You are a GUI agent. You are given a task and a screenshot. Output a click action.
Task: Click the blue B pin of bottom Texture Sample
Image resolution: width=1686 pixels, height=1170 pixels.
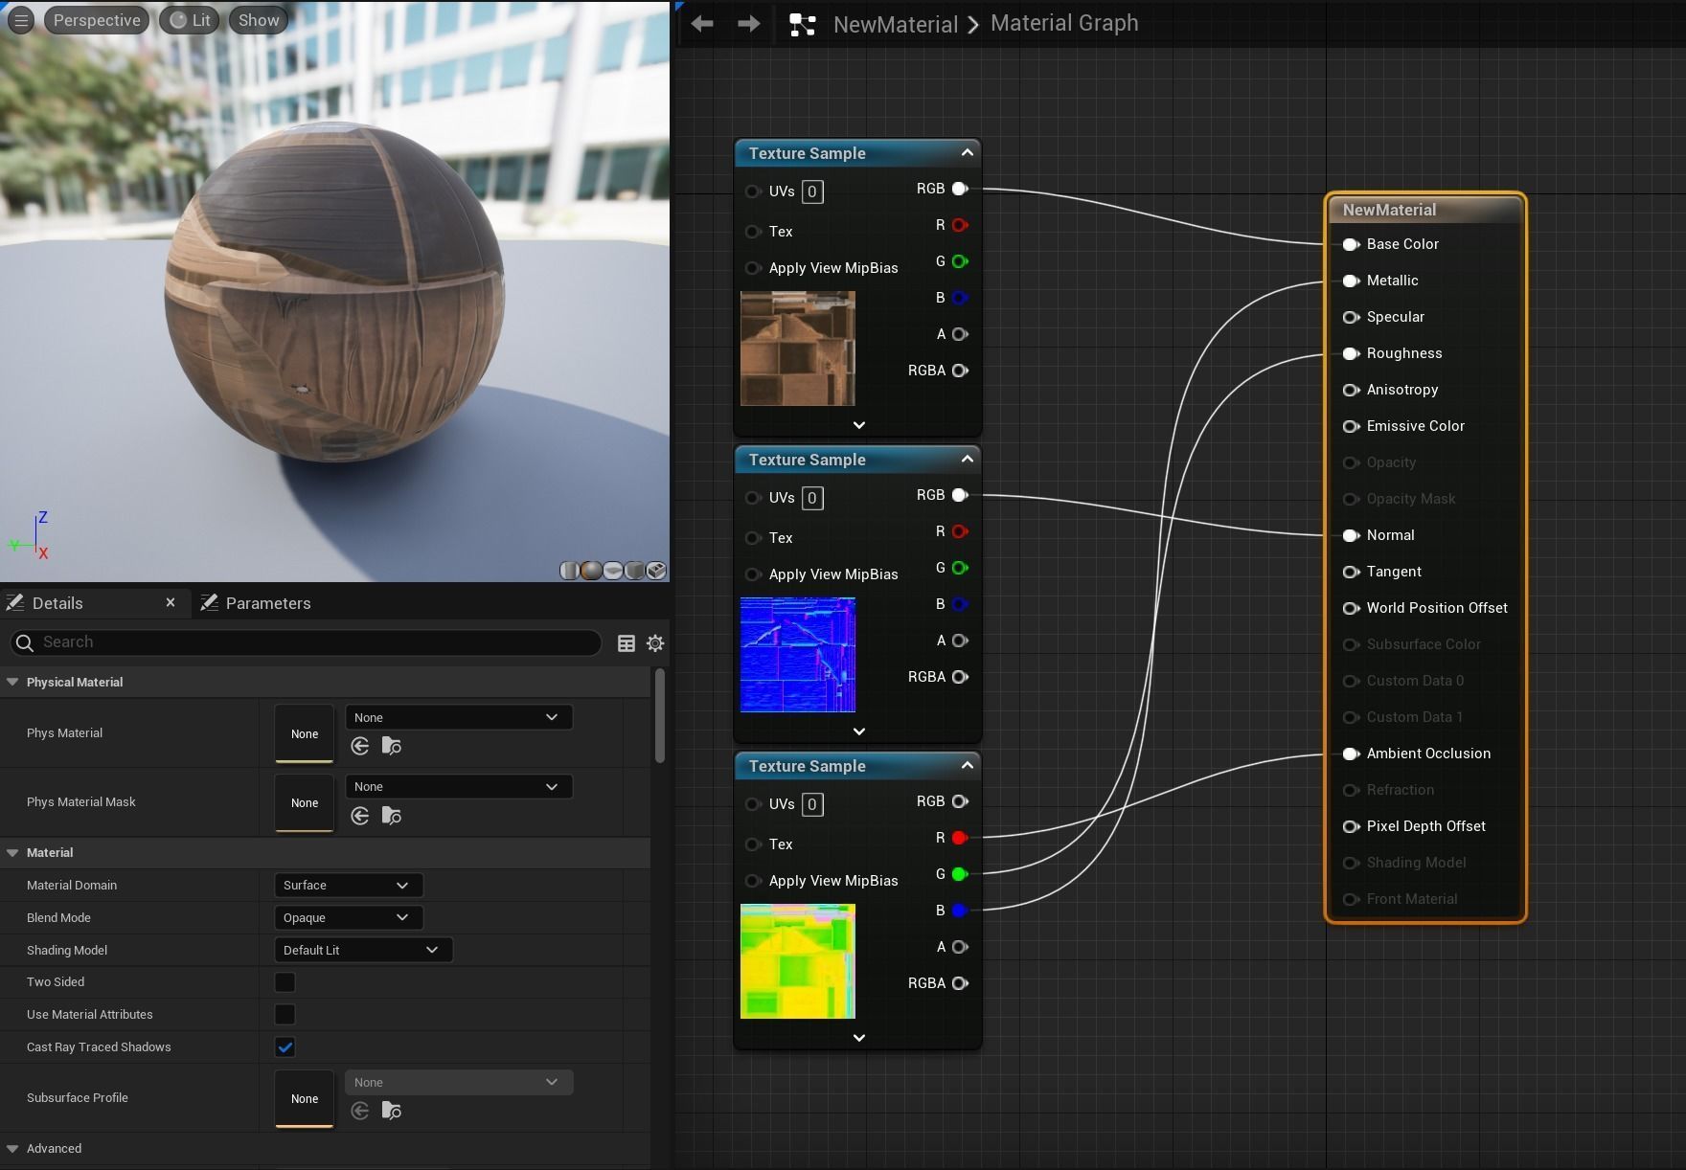coord(960,911)
